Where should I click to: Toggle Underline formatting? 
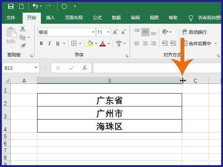point(58,43)
